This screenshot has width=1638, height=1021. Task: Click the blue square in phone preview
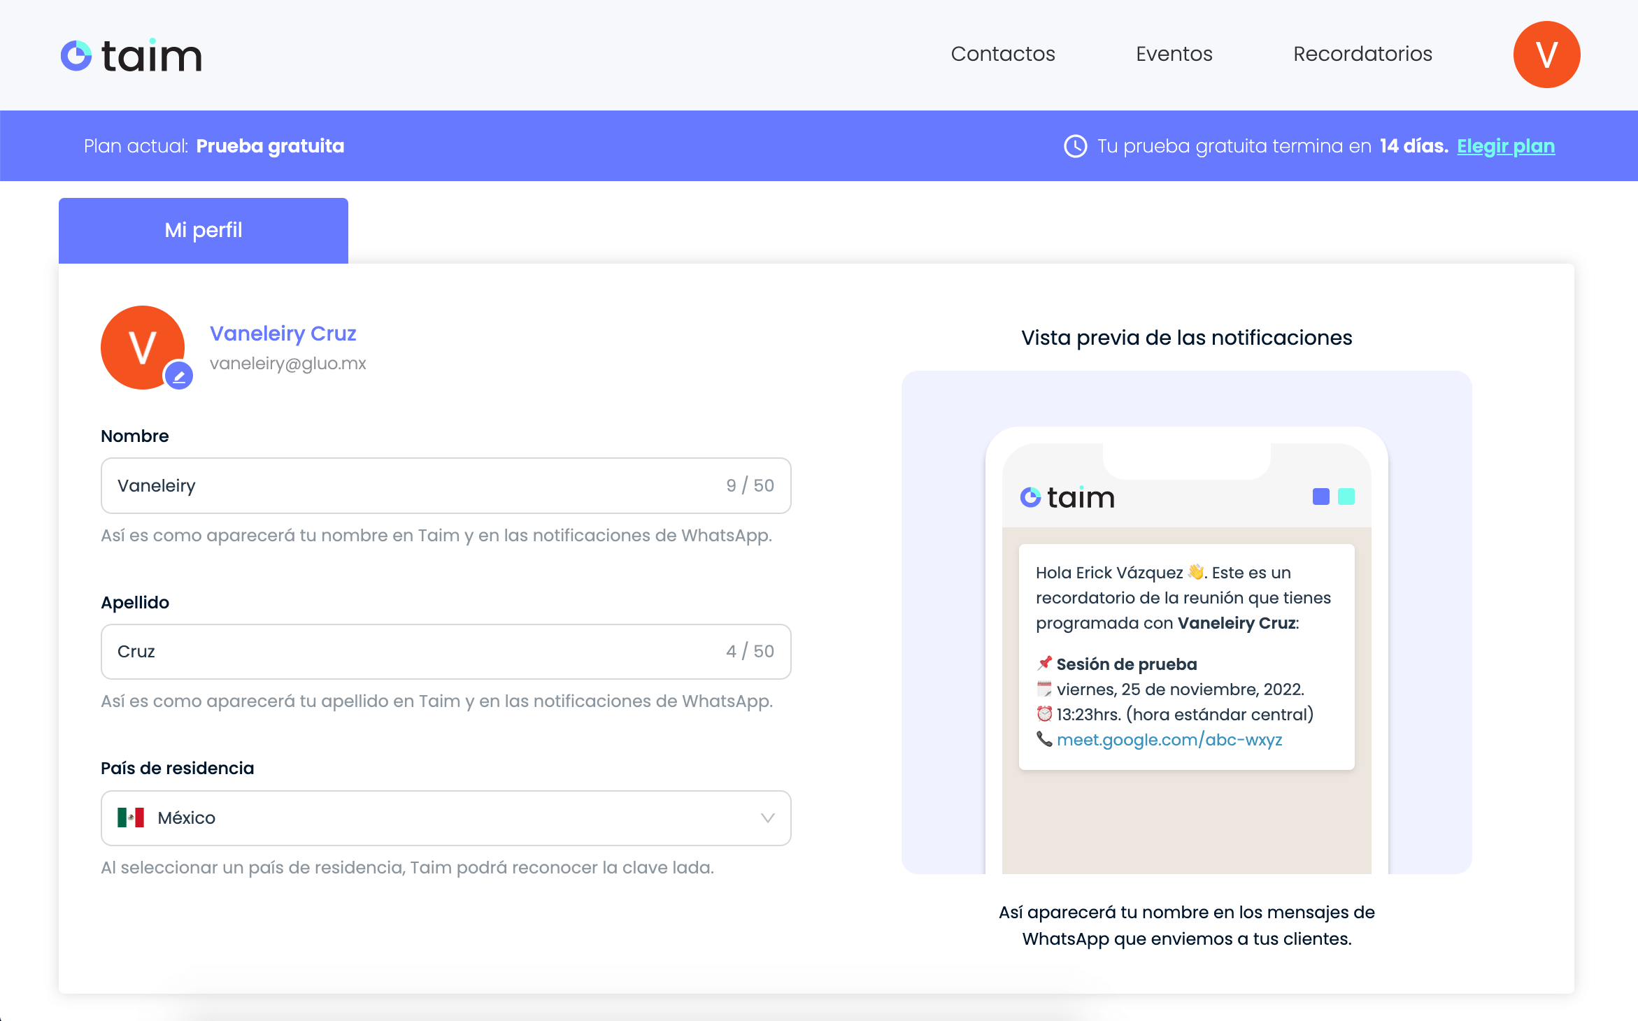click(1321, 497)
